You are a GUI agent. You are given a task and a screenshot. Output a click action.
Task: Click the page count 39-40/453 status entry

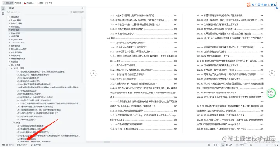[8, 145]
